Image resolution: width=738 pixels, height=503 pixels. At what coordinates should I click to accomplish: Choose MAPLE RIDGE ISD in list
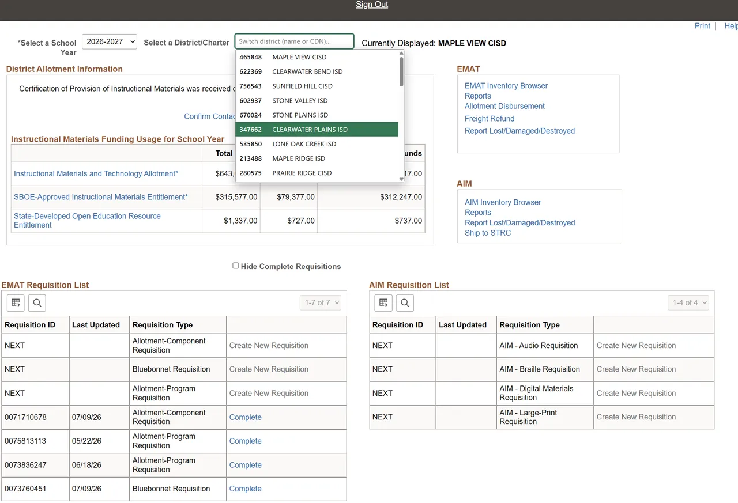317,158
